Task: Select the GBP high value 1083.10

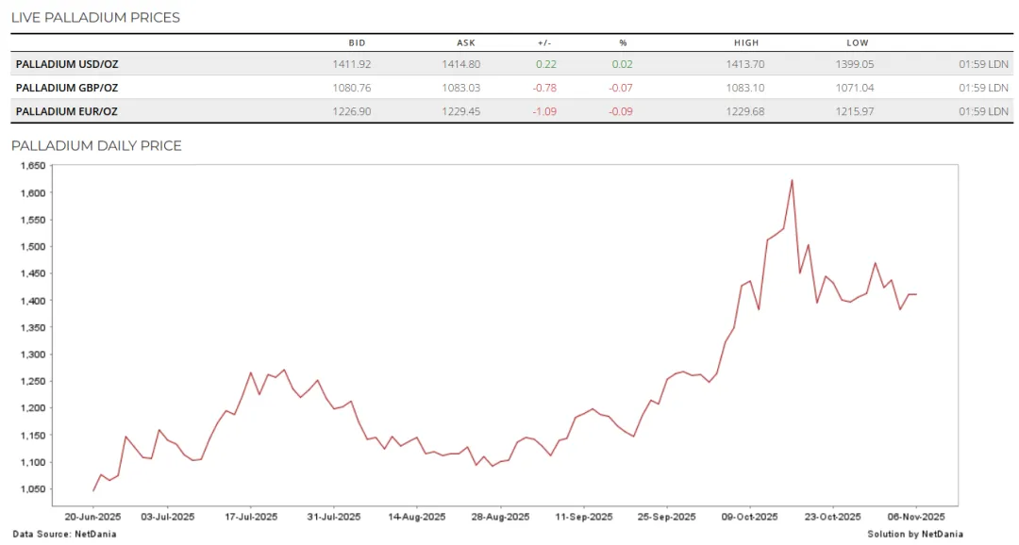Action: click(x=745, y=88)
